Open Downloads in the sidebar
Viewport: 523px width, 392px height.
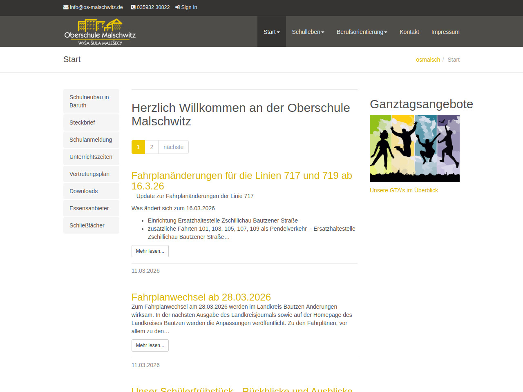click(x=91, y=191)
